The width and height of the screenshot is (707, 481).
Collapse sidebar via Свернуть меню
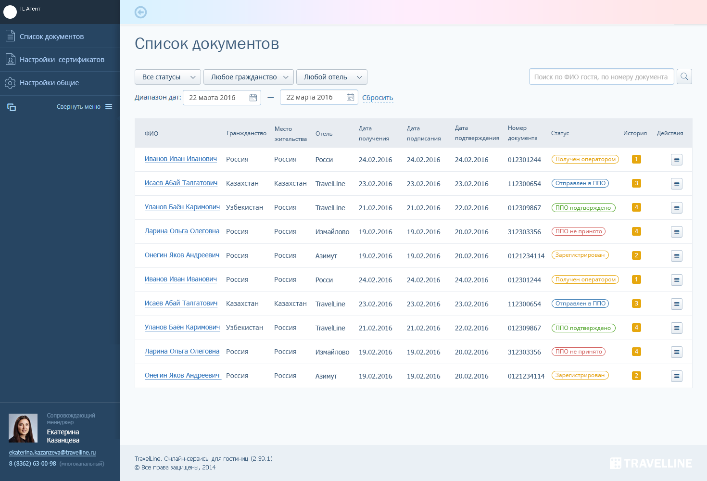(78, 107)
